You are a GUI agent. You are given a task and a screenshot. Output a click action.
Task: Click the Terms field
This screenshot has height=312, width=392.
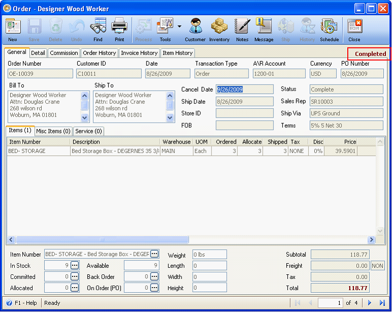(346, 125)
